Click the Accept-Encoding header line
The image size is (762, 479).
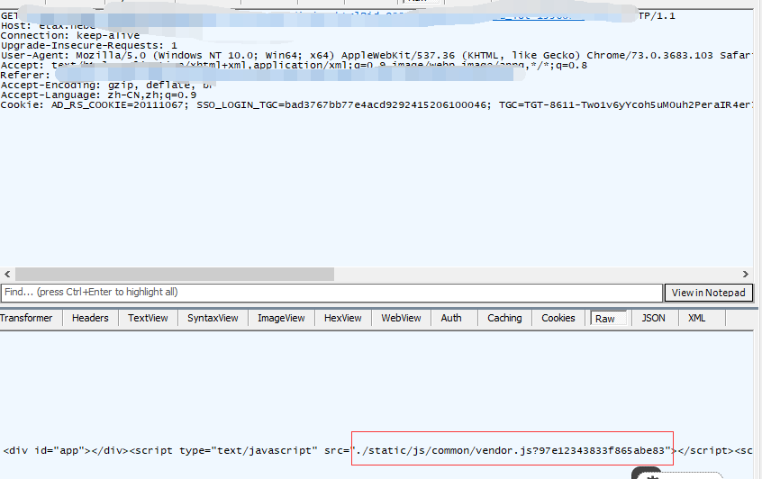pyautogui.click(x=107, y=86)
